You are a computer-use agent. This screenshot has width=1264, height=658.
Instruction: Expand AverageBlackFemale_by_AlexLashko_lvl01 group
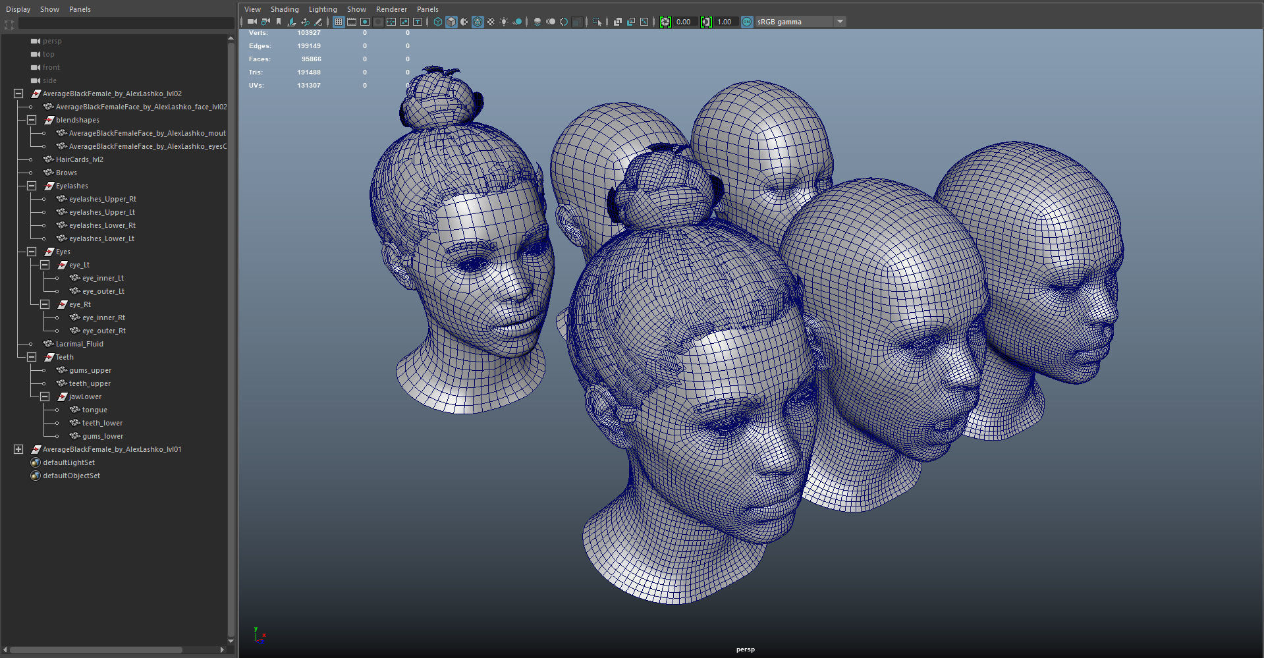tap(18, 449)
